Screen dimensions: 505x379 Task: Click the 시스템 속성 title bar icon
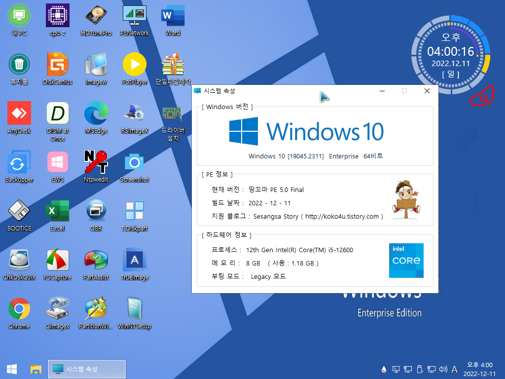197,91
